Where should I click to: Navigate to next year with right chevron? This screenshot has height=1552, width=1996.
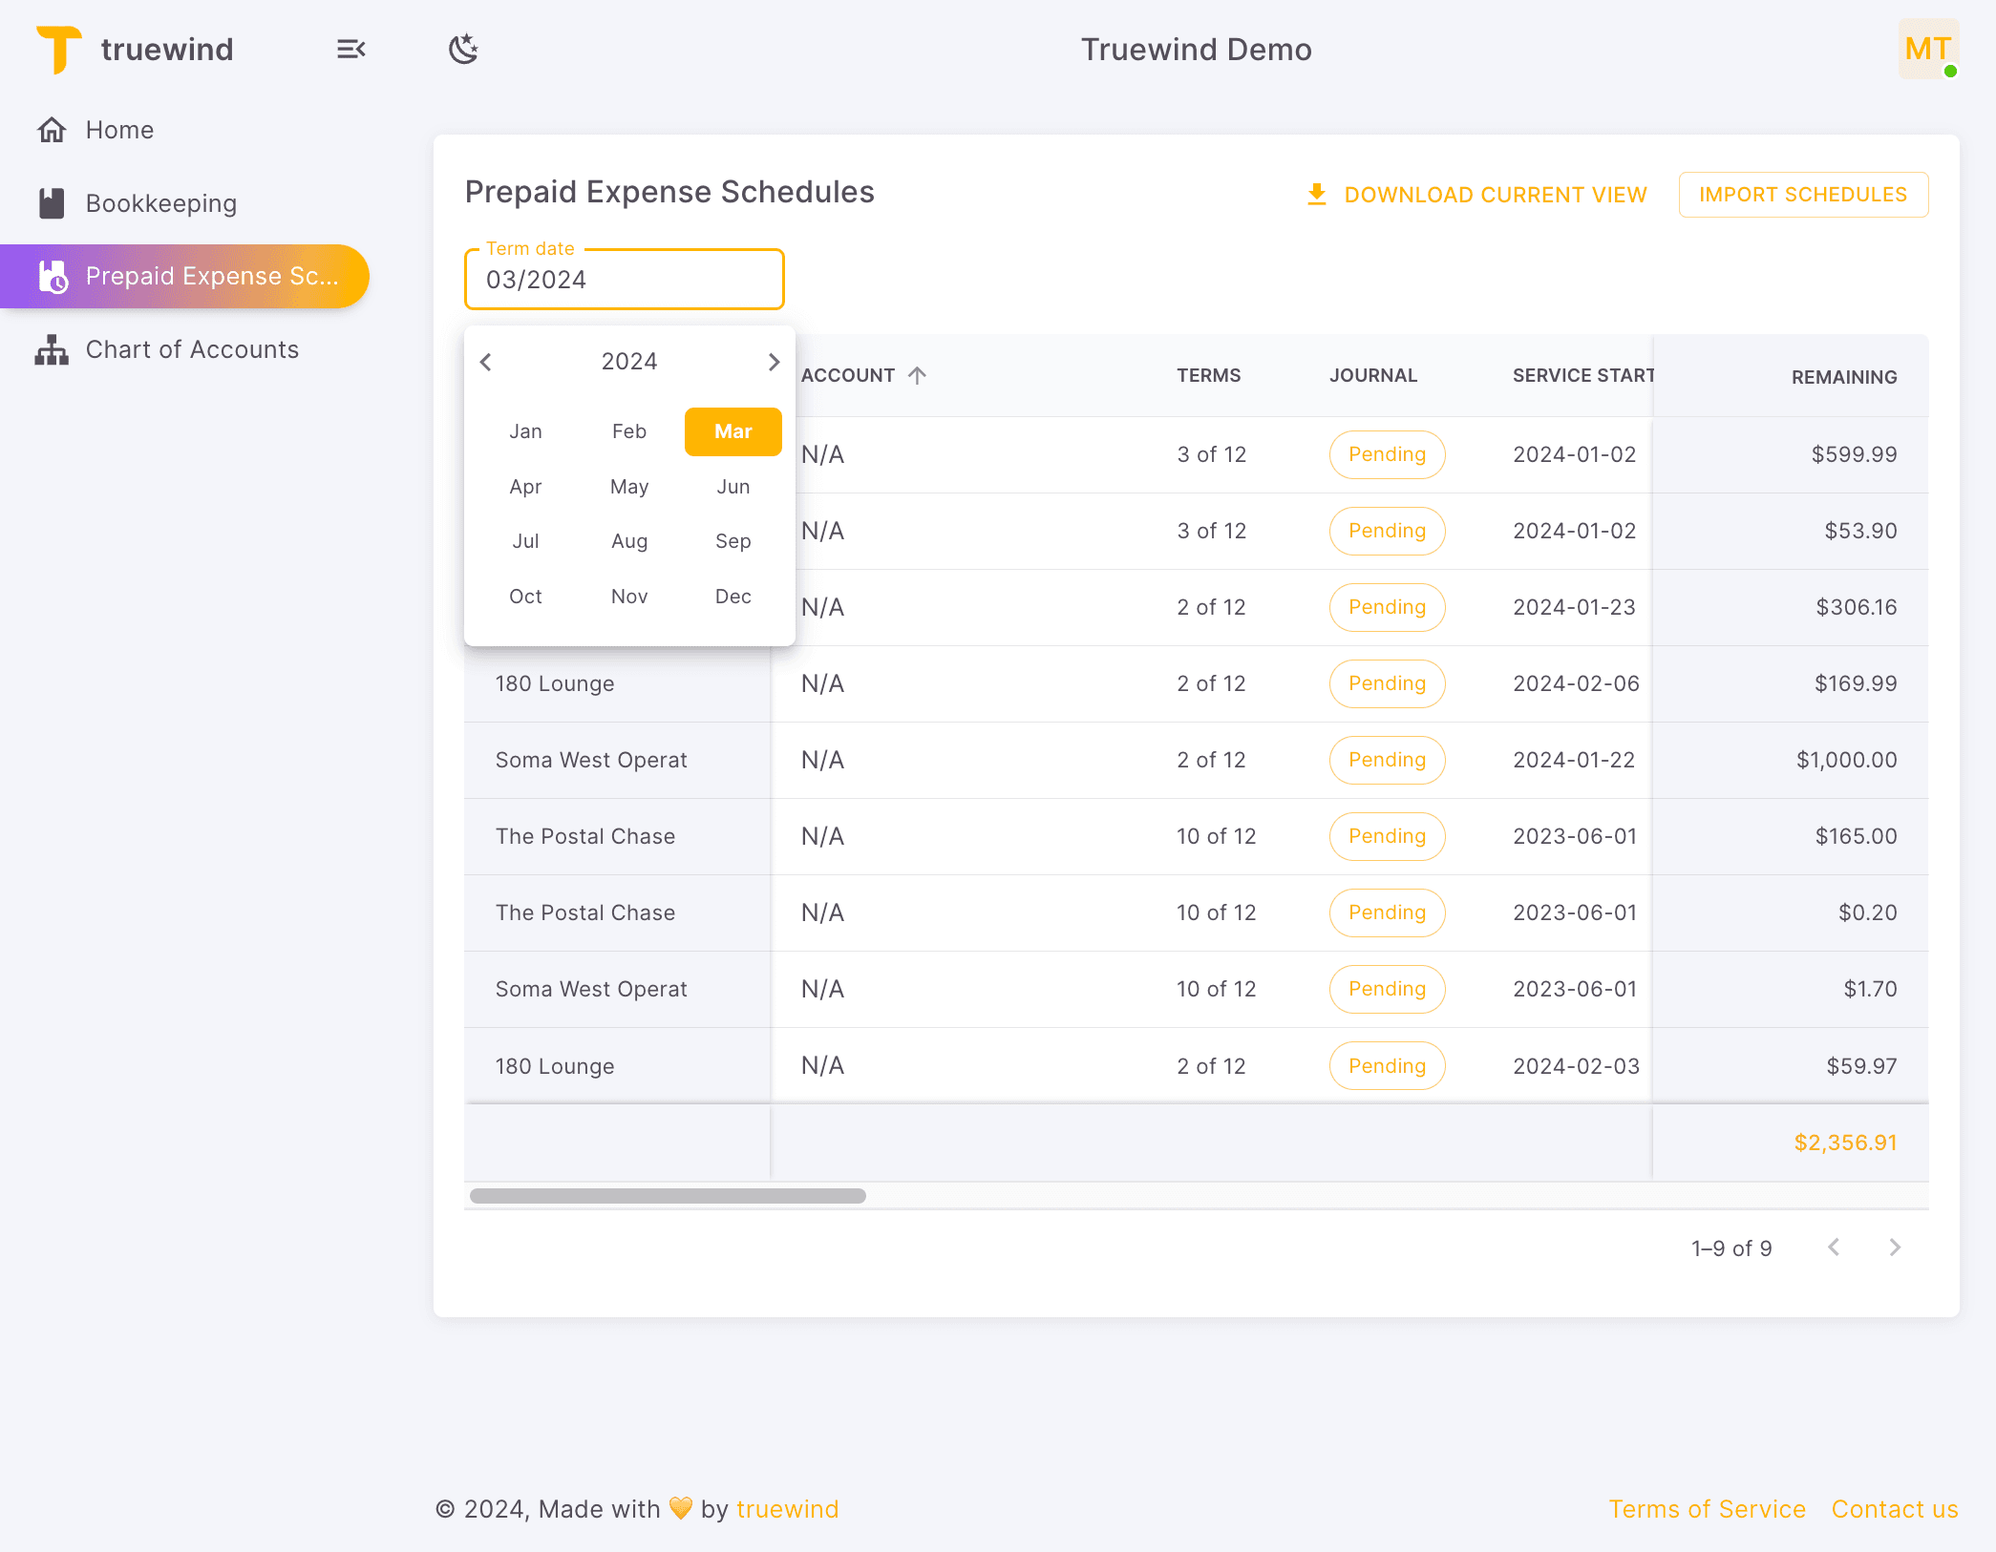774,362
